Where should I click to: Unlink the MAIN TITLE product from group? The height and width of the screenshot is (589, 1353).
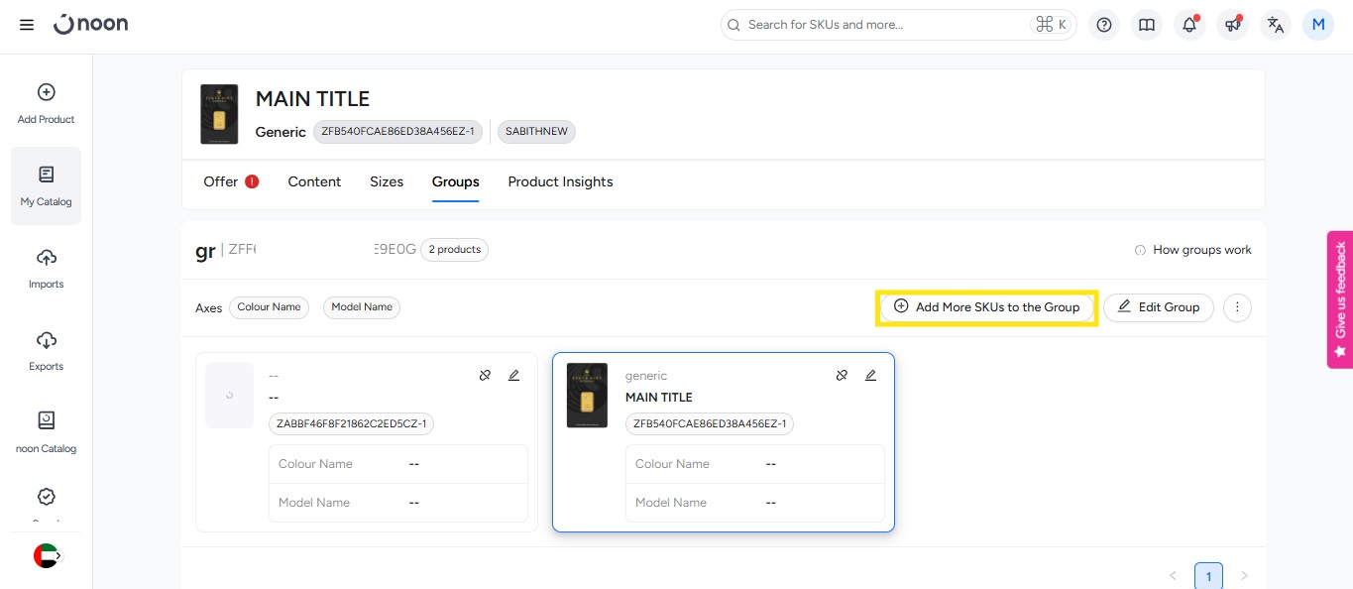842,376
